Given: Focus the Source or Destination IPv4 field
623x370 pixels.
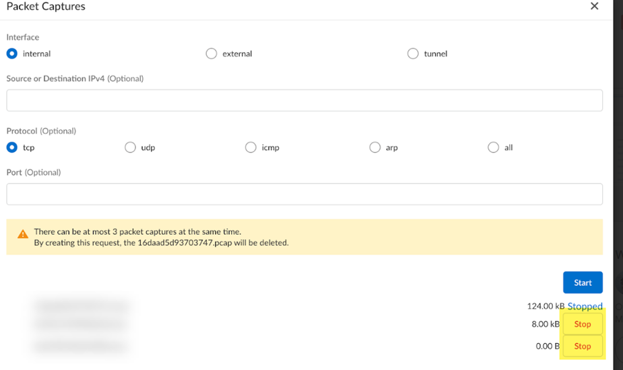Looking at the screenshot, I should (304, 100).
